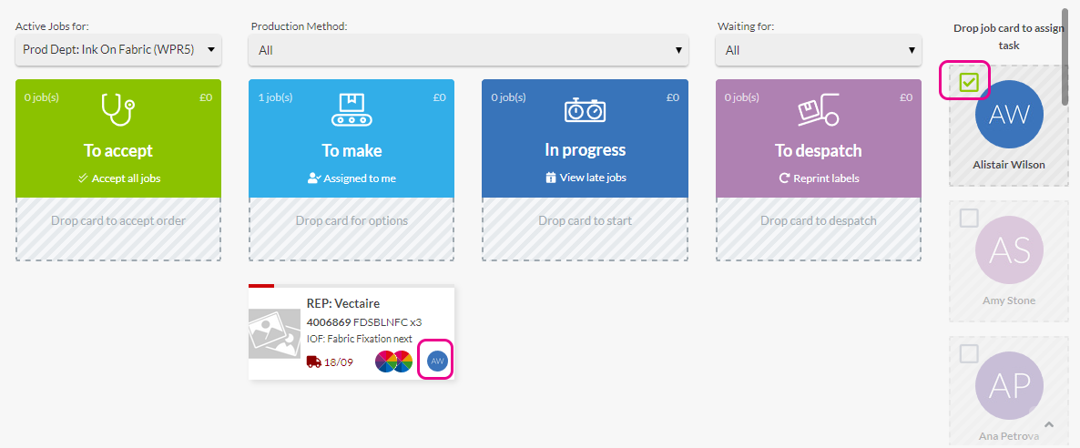The image size is (1080, 448).
Task: Open the Active Jobs for dropdown
Action: pos(118,50)
